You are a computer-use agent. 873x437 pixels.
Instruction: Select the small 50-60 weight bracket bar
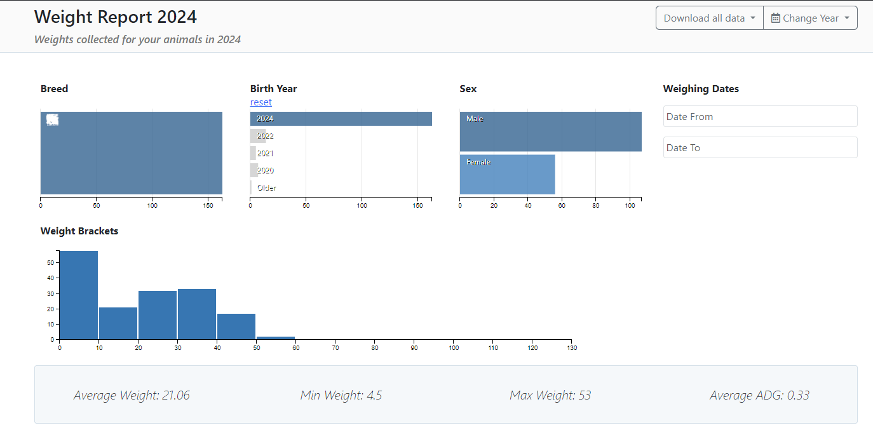(x=276, y=338)
